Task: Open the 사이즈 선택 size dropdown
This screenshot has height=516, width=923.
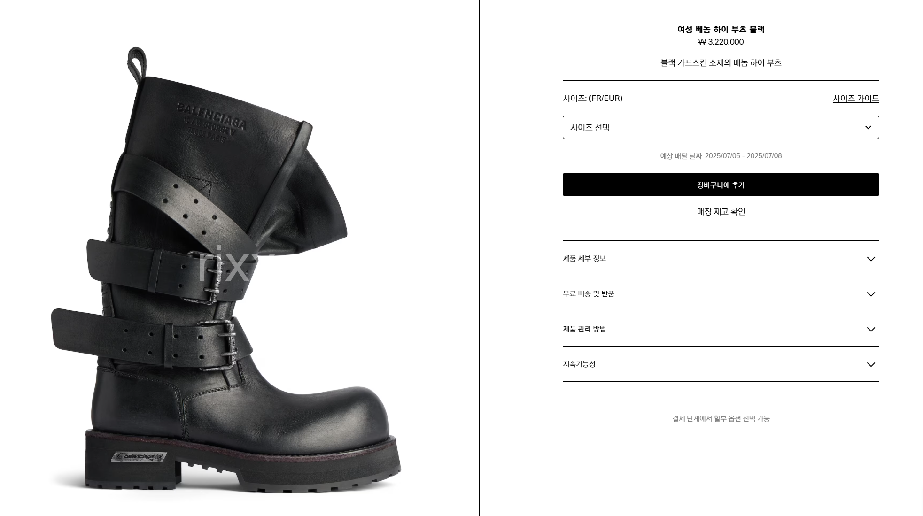Action: click(x=721, y=127)
